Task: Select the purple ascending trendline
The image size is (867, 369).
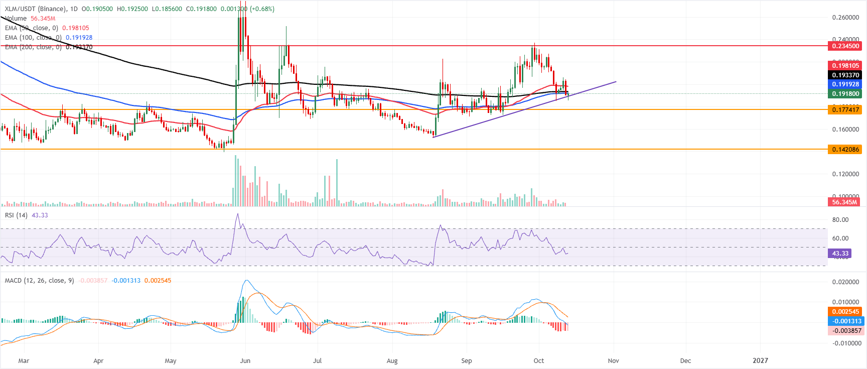Action: tap(524, 109)
